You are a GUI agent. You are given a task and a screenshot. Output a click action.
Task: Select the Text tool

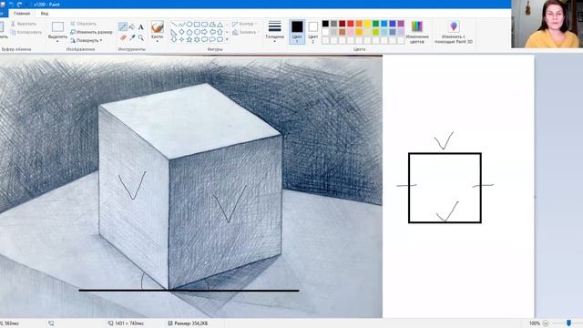pyautogui.click(x=141, y=26)
